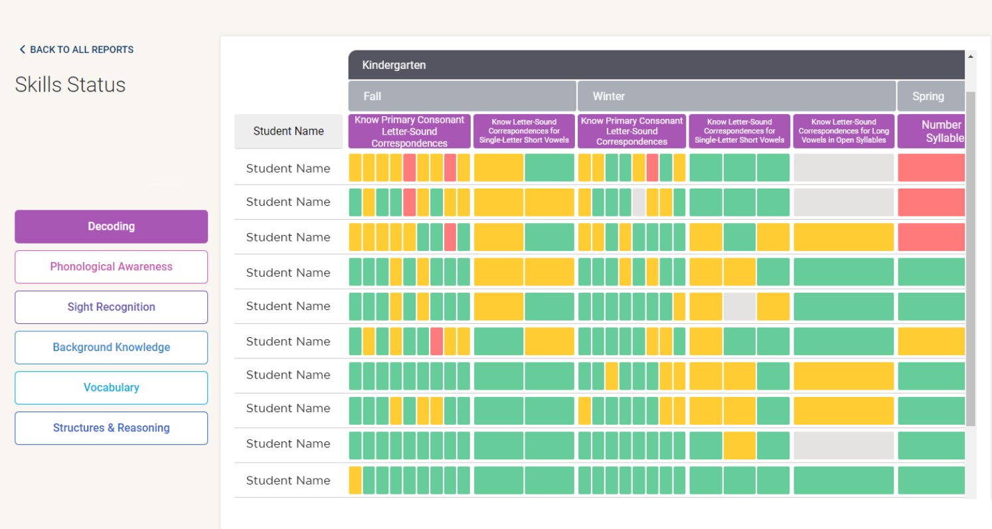
Task: Click ninth student's gray Long Vowels cell
Action: [844, 445]
